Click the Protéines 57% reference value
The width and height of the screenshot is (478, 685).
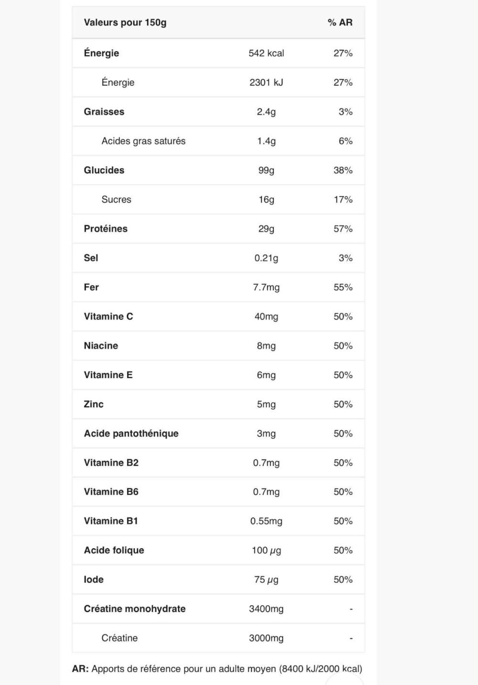tap(343, 228)
